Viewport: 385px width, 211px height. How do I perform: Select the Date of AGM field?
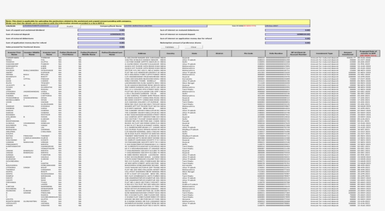click(287, 26)
